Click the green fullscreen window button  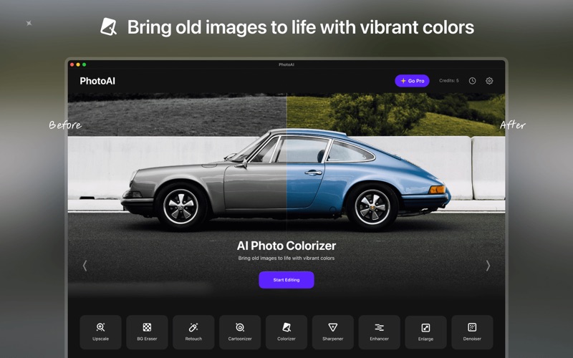84,64
